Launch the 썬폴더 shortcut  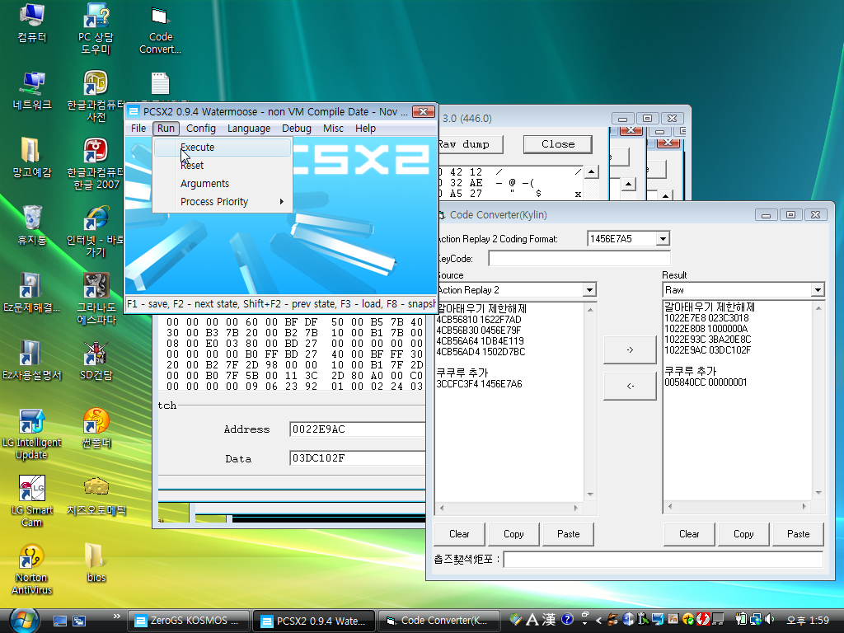pyautogui.click(x=96, y=429)
